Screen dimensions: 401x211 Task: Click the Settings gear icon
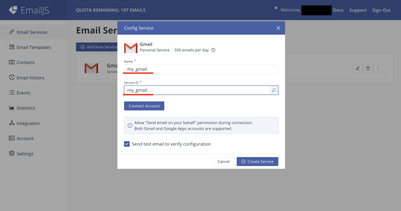pos(12,153)
